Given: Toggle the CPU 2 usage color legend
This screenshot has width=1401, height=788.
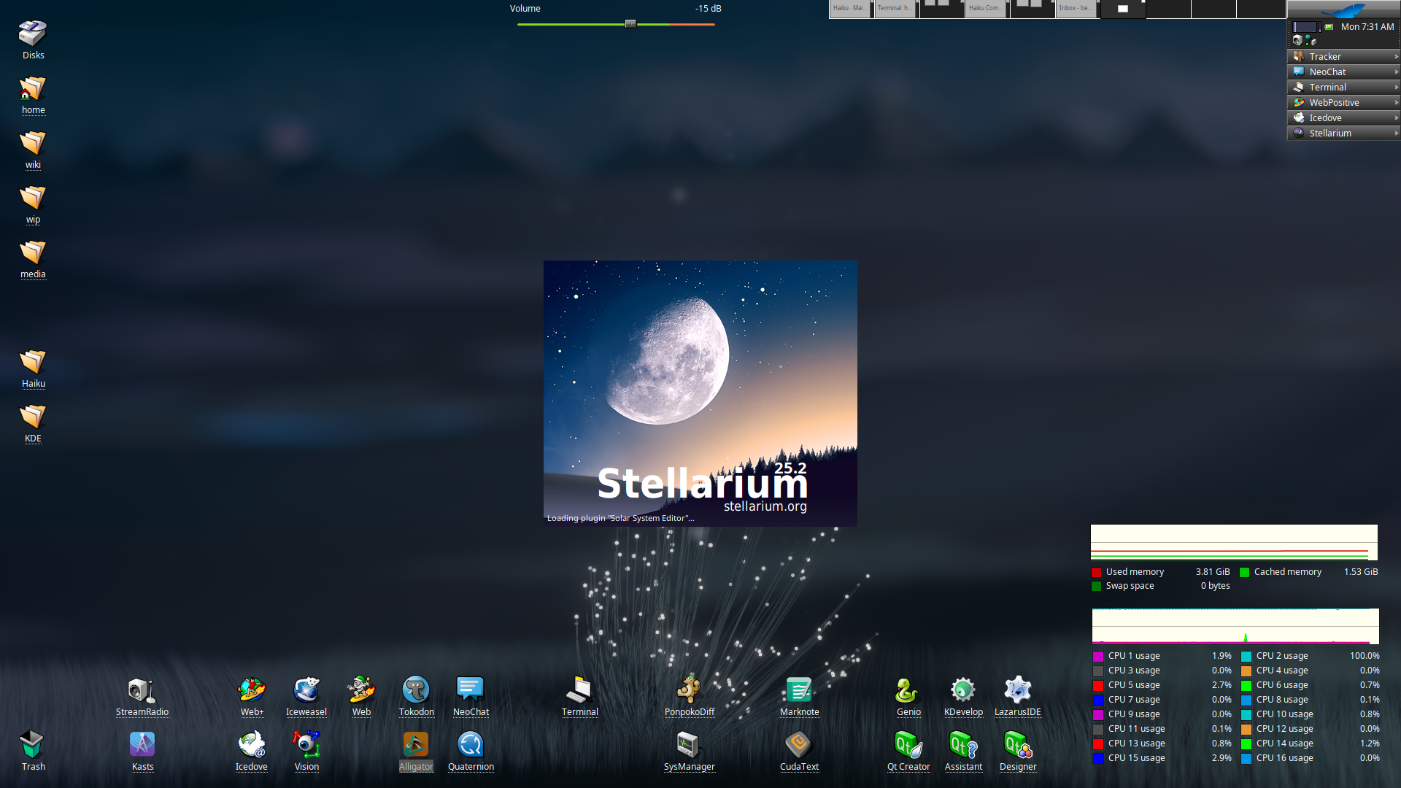Looking at the screenshot, I should click(1246, 657).
